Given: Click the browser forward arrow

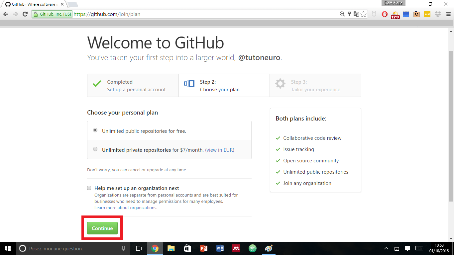Looking at the screenshot, I should tap(15, 14).
